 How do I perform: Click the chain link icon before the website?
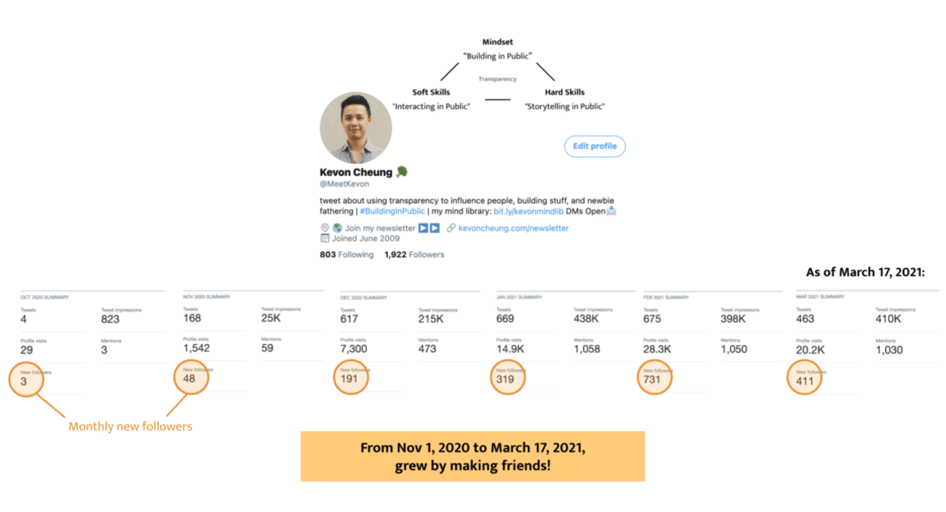point(451,229)
